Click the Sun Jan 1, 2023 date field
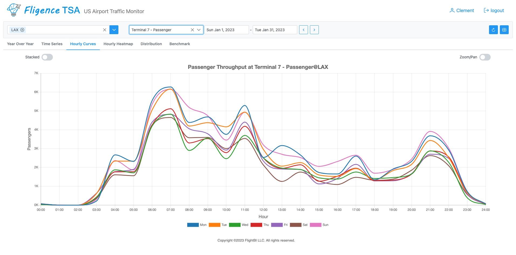The height and width of the screenshot is (255, 516). coord(227,30)
